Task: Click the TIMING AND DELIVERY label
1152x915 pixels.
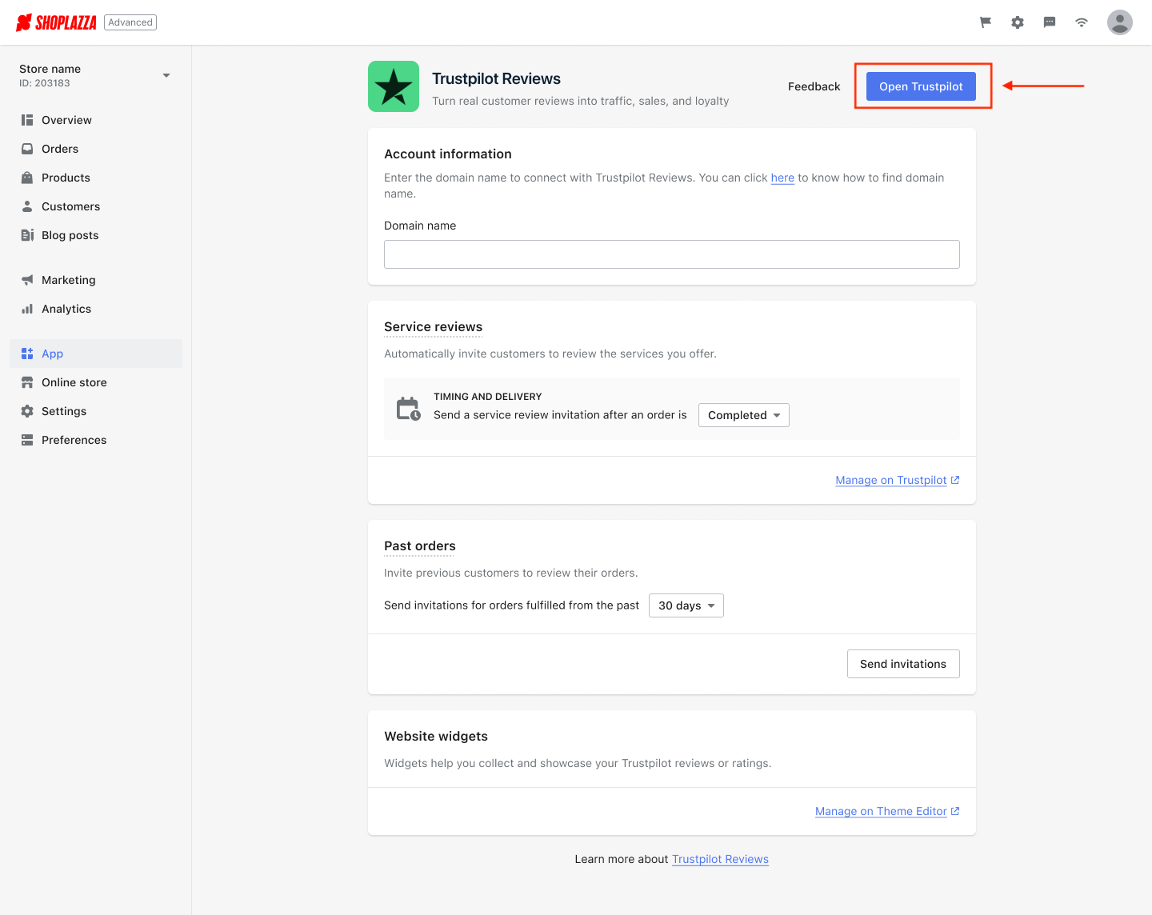Action: (488, 397)
